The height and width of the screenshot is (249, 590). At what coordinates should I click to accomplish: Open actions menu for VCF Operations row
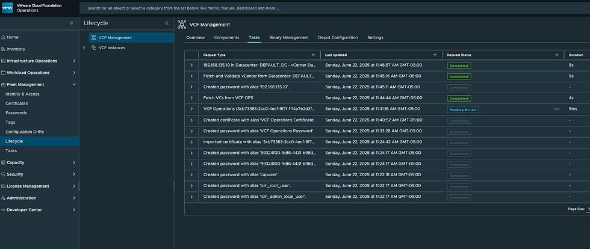[x=557, y=109]
